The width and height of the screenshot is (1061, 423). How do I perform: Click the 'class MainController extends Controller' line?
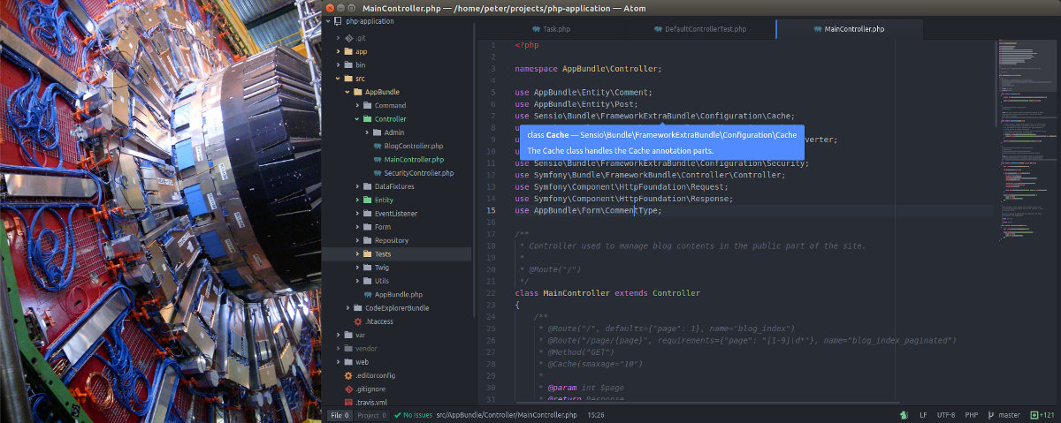[607, 293]
